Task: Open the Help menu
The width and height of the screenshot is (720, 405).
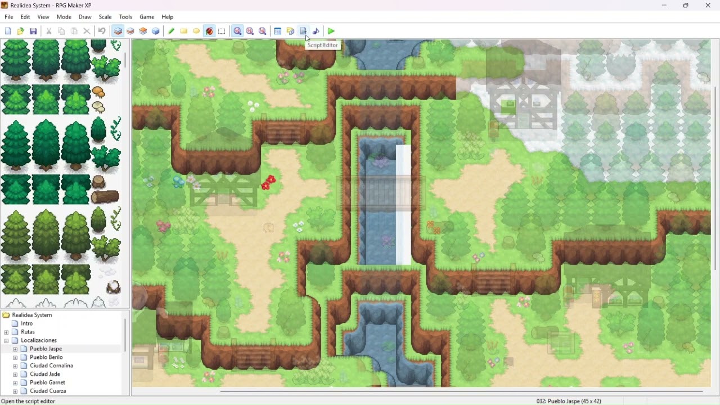Action: pos(168,17)
